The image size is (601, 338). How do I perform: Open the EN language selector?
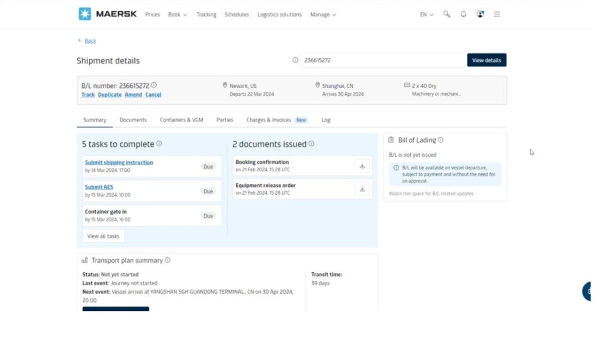pos(426,15)
